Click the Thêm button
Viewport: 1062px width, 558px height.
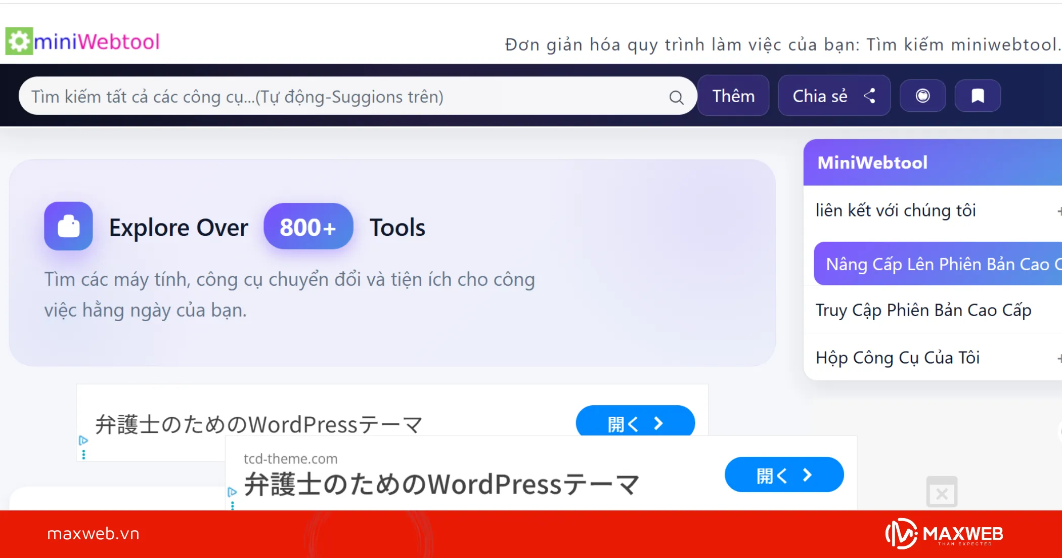click(733, 95)
